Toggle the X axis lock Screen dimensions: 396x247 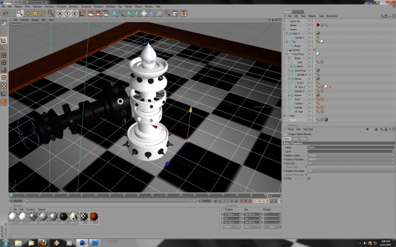coord(60,13)
